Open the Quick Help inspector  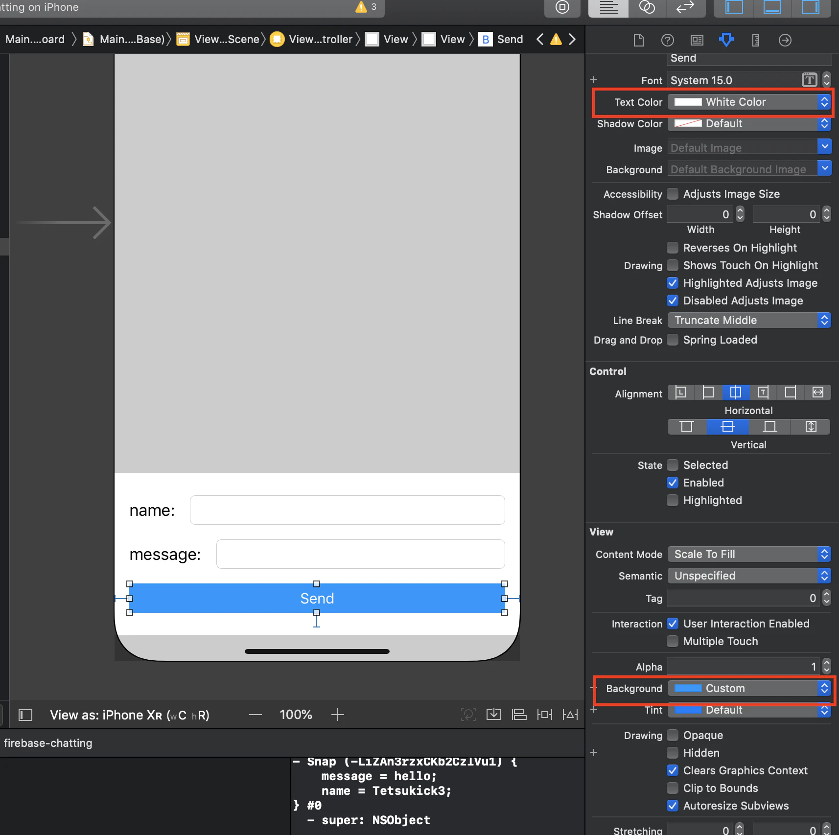[x=668, y=40]
